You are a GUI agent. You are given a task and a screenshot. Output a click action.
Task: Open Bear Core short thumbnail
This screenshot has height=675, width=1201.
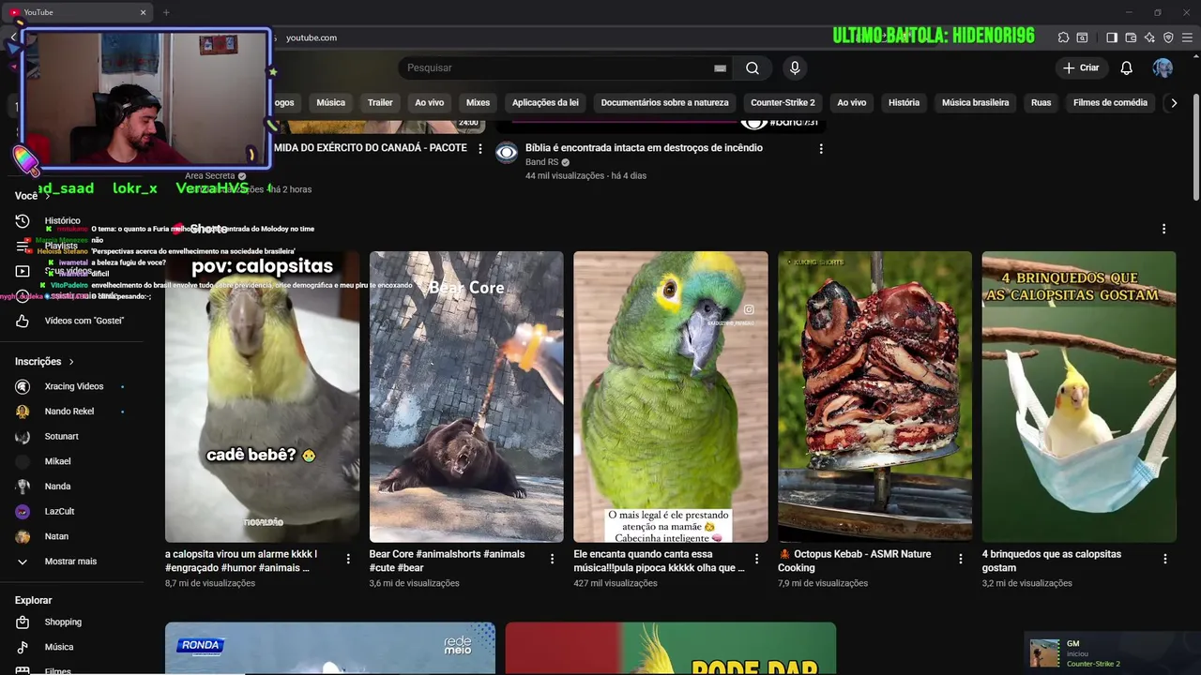coord(466,397)
